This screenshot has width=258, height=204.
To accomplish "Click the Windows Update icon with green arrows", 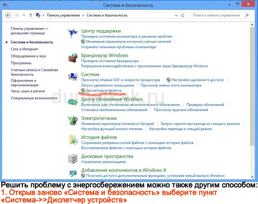I will click(x=73, y=102).
